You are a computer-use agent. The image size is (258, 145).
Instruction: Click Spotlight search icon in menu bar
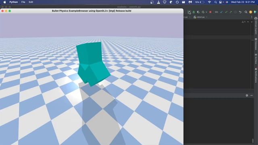pos(215,2)
